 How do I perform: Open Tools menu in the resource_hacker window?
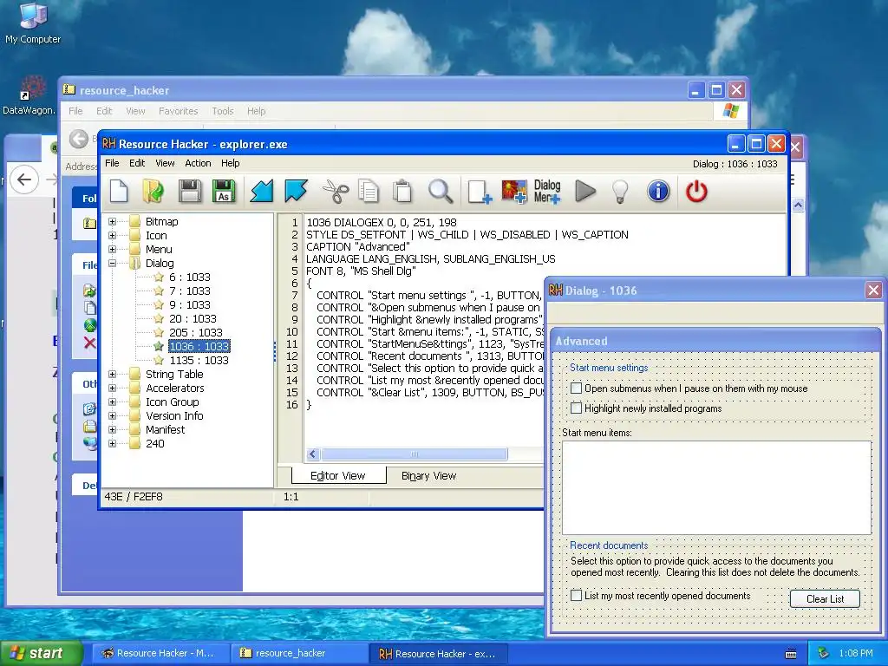click(x=223, y=111)
